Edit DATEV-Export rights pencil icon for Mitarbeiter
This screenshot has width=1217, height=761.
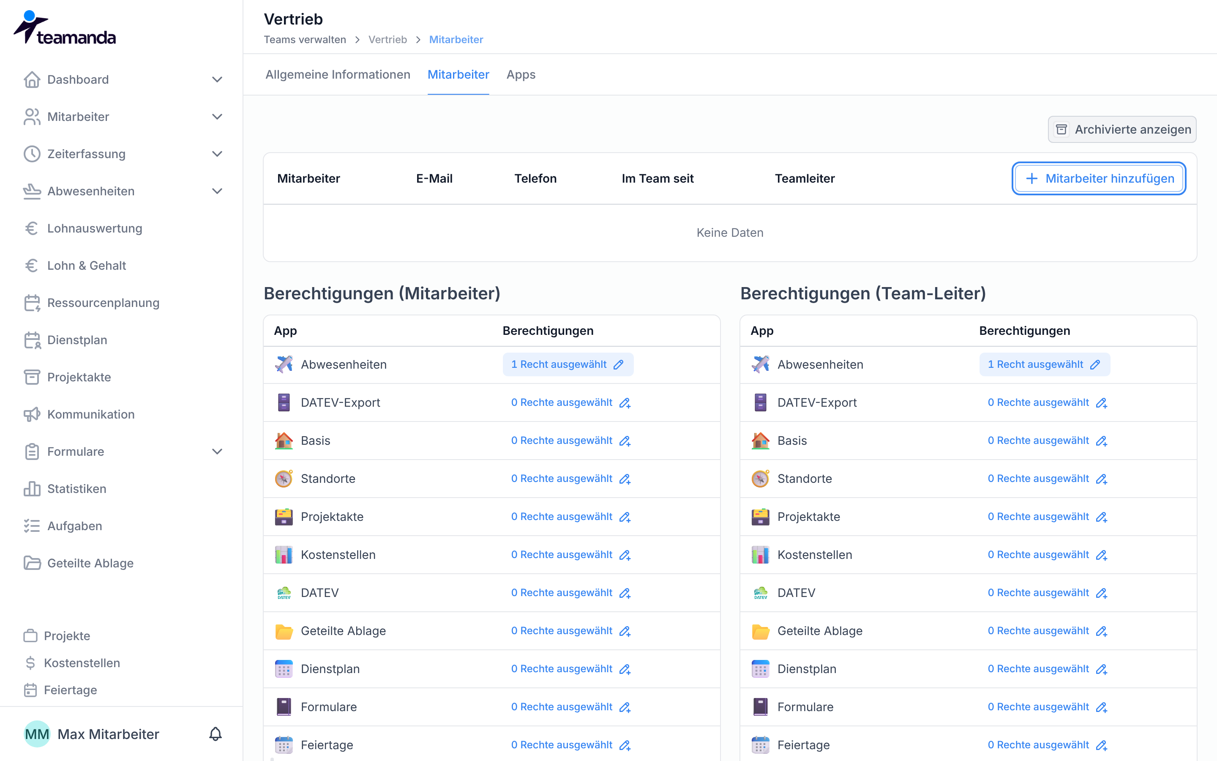pos(625,402)
